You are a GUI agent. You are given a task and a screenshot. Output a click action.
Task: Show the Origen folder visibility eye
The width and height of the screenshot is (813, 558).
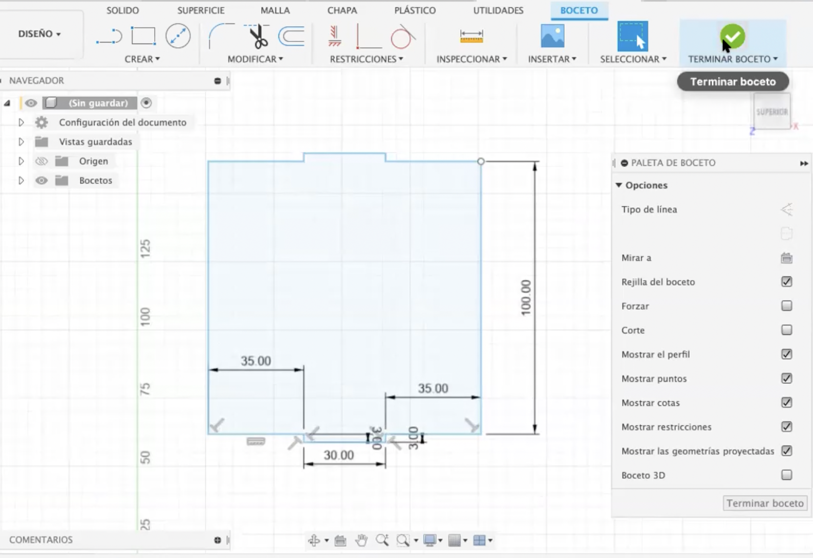[41, 161]
